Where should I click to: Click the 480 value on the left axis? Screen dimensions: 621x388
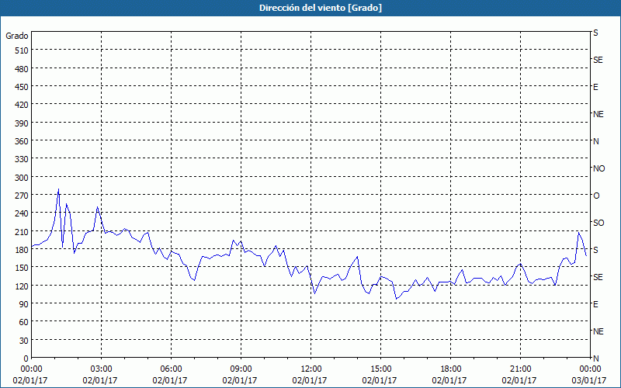click(x=22, y=69)
